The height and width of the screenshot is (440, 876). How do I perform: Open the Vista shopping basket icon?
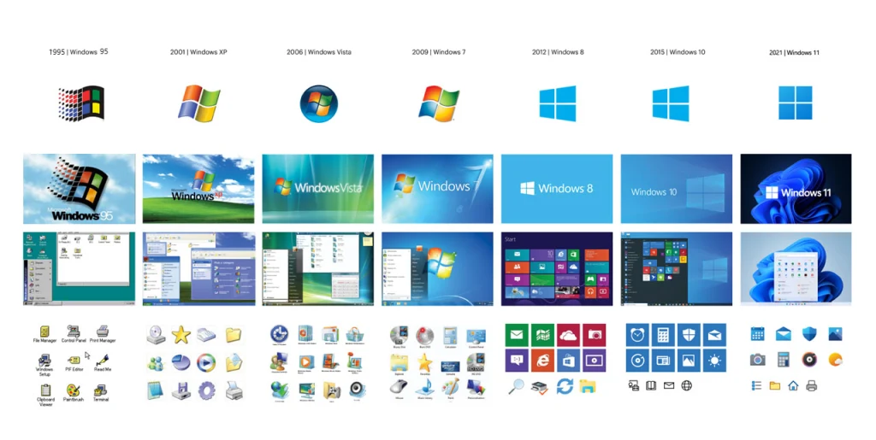pyautogui.click(x=355, y=334)
